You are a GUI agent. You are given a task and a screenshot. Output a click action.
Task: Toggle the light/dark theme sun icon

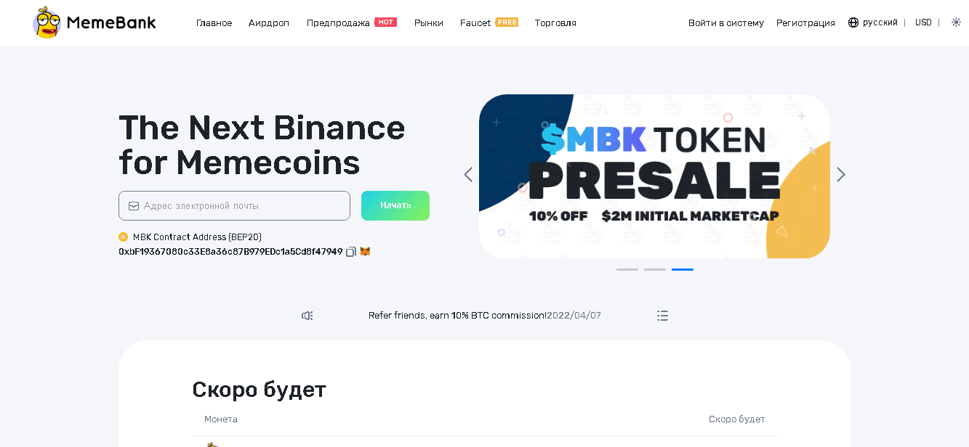[x=956, y=22]
